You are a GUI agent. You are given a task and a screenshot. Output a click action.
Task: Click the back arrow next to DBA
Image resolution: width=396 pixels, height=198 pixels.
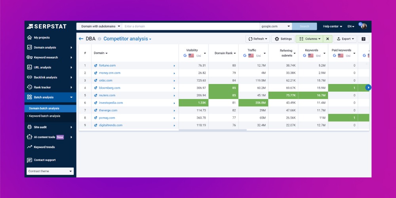pos(81,39)
